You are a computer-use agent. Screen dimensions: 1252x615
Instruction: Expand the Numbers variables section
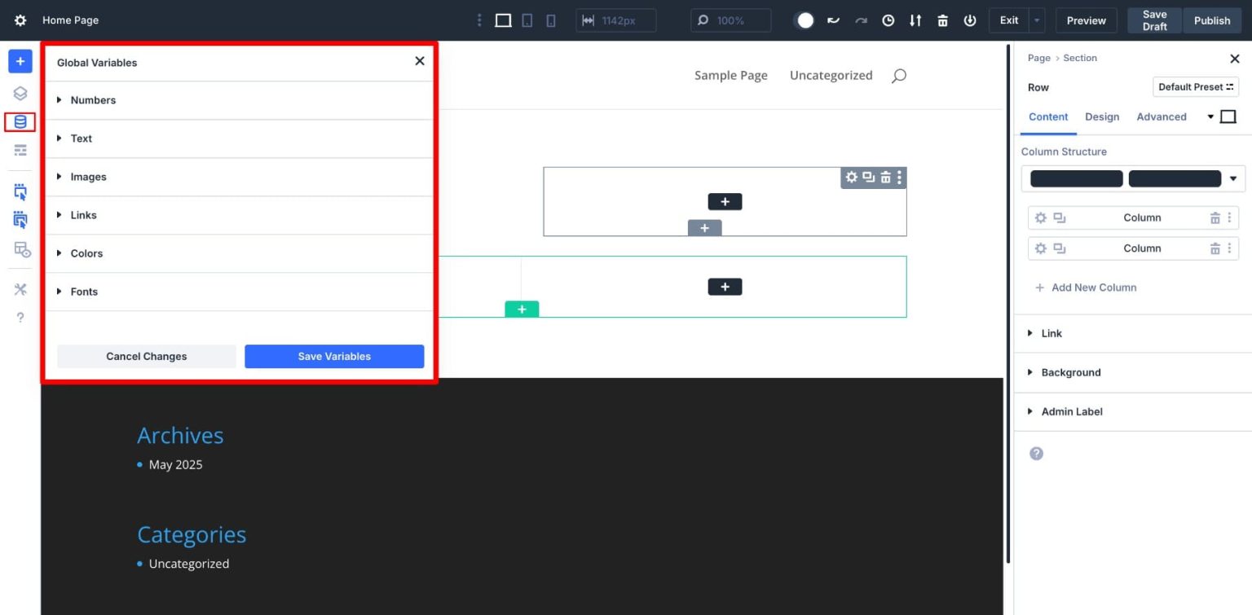[95, 99]
